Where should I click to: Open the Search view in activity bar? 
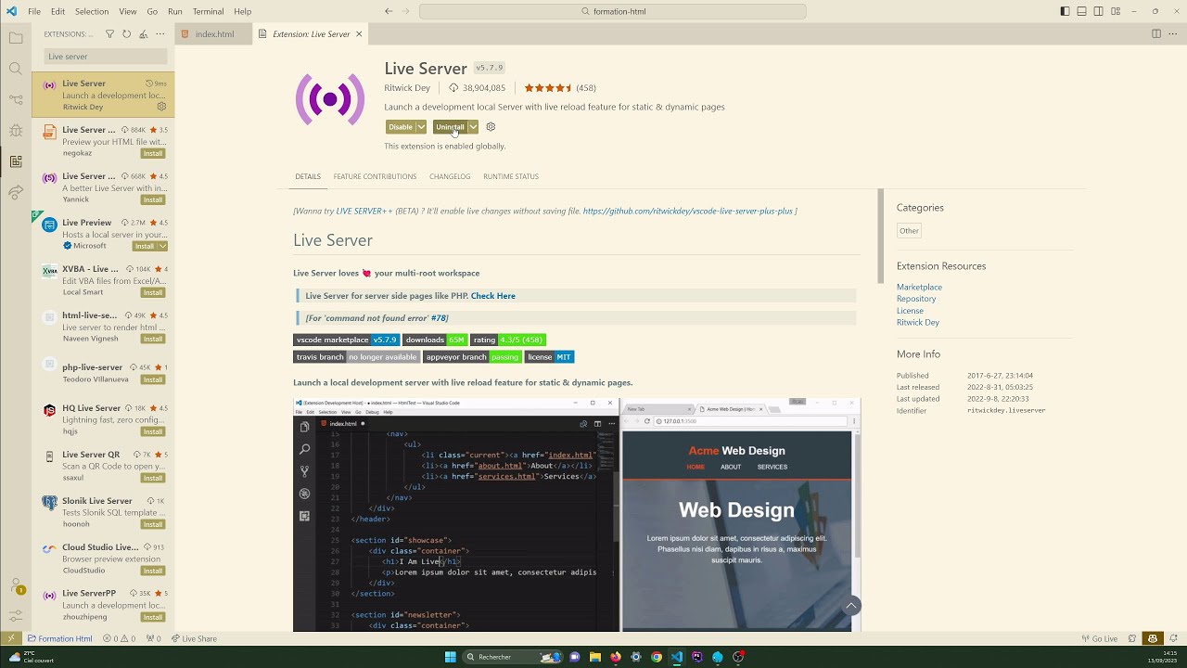coord(16,69)
